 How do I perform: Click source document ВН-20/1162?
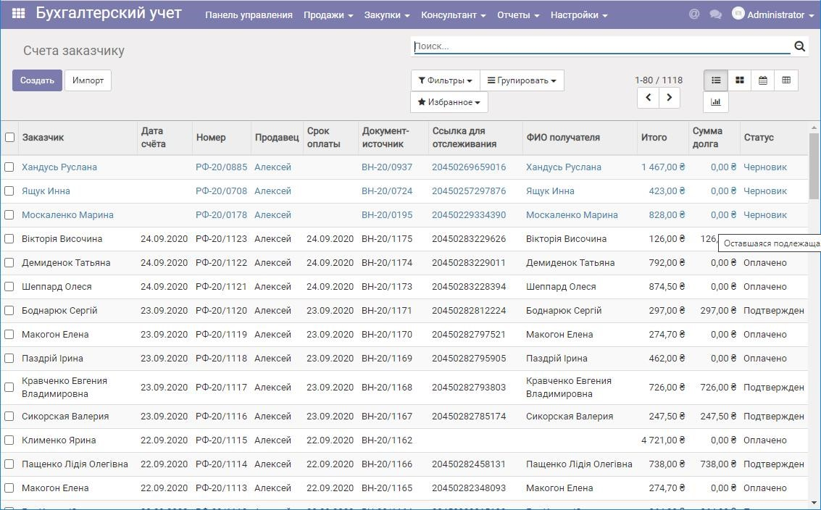tap(387, 440)
